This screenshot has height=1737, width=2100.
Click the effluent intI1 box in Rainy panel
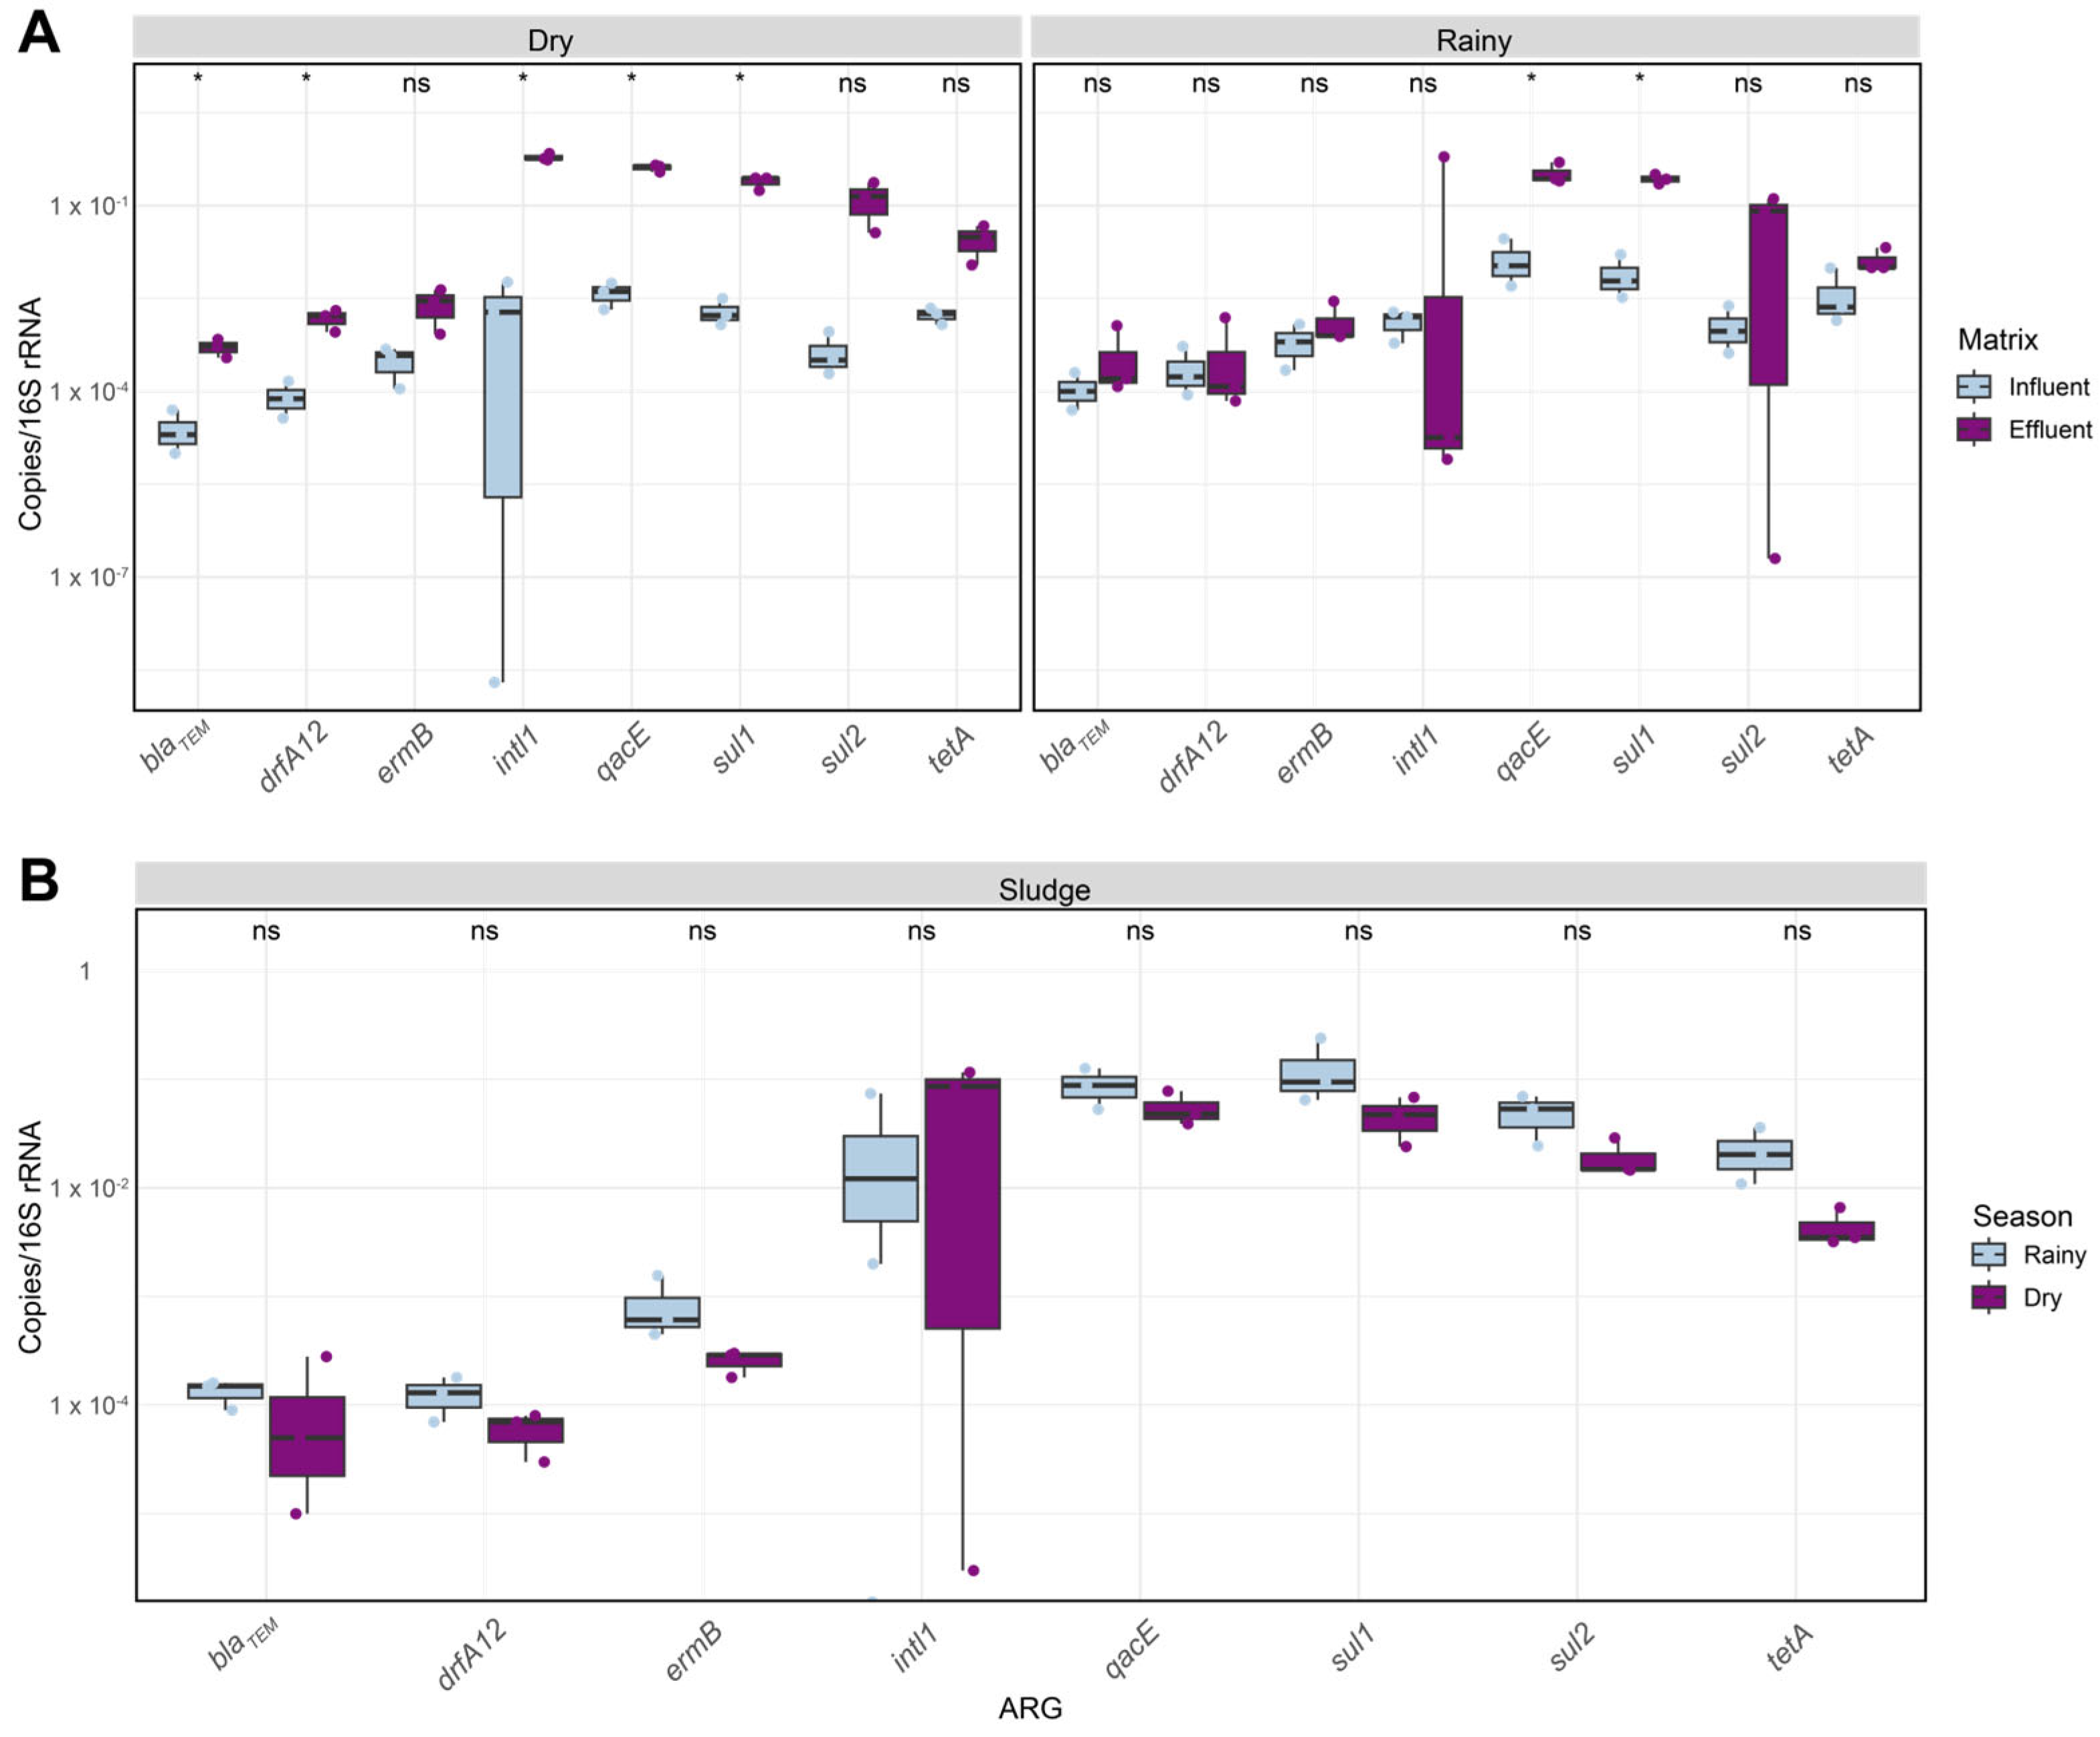[x=1443, y=372]
